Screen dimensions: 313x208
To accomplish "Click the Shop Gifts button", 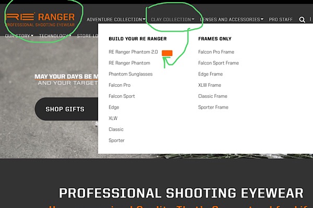I will point(65,109).
